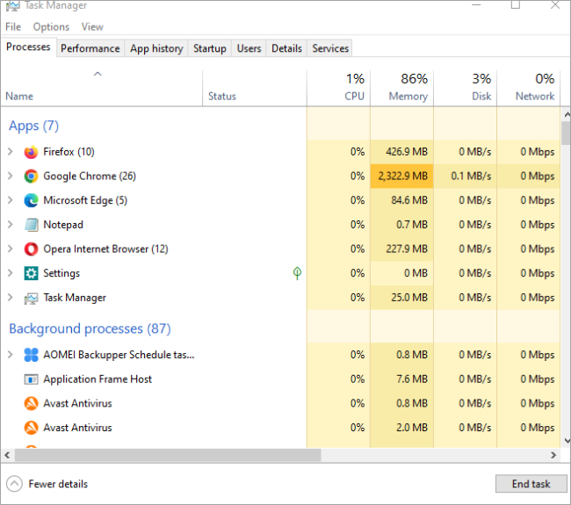Select the Notepad row name

[63, 225]
